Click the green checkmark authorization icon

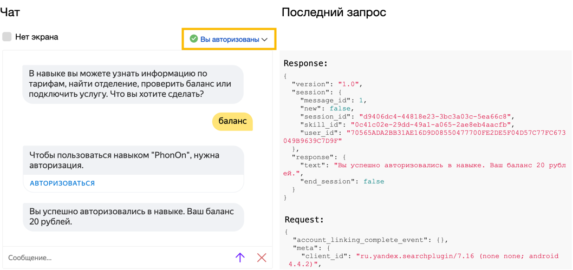(193, 39)
